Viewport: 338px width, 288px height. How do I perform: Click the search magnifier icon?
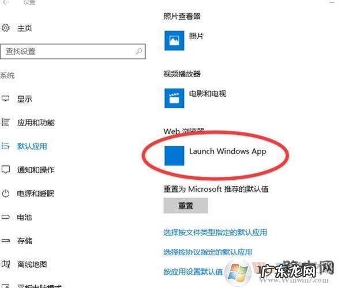point(138,51)
